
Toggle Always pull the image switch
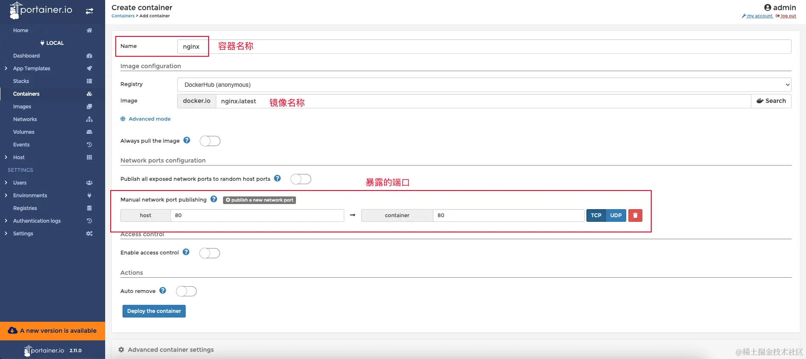pyautogui.click(x=210, y=141)
